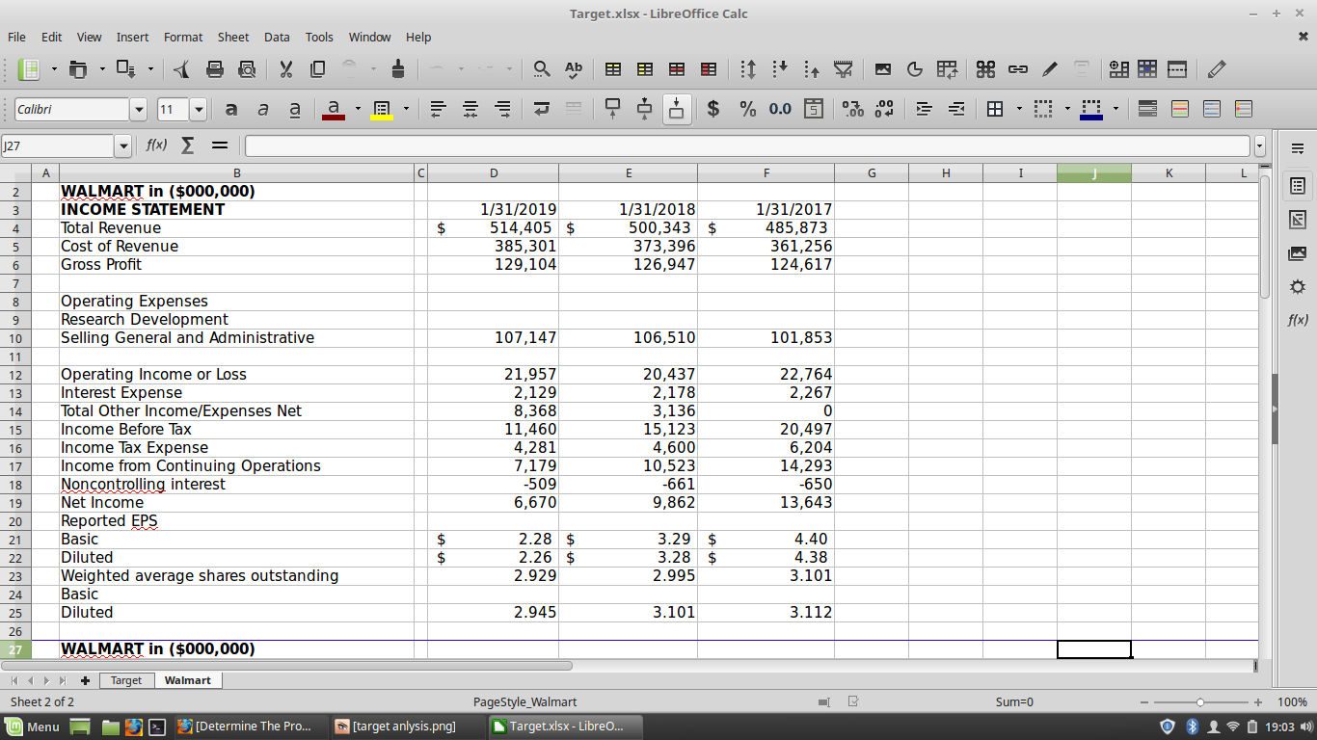This screenshot has height=740, width=1317.
Task: Align Bottom vertical alignment toggle
Action: tap(677, 109)
